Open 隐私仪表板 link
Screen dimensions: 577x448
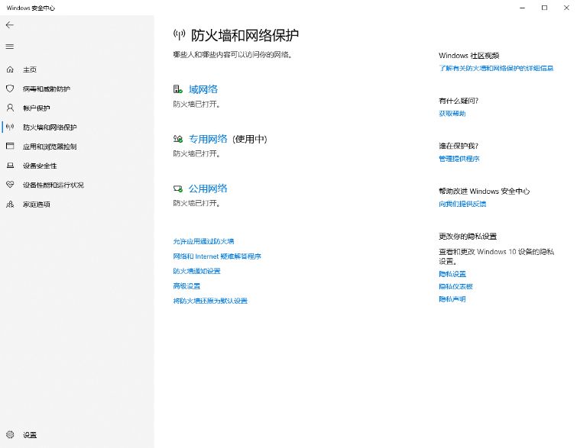[455, 286]
